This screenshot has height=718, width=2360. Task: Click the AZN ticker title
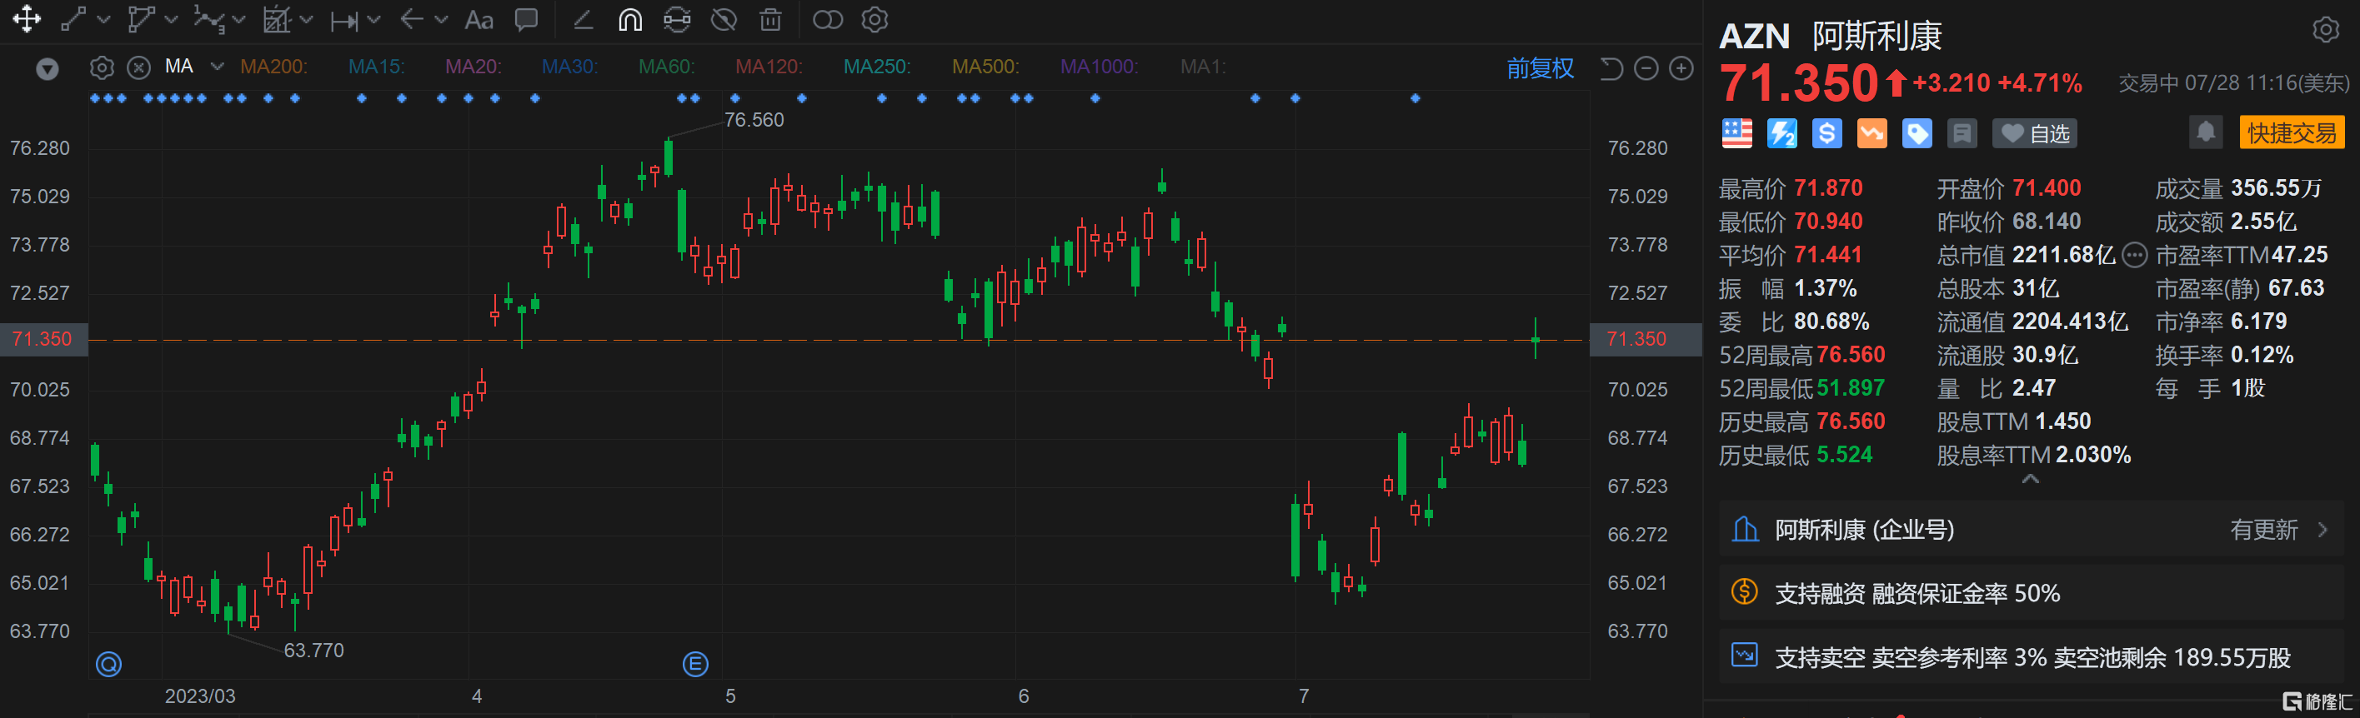(x=1753, y=37)
